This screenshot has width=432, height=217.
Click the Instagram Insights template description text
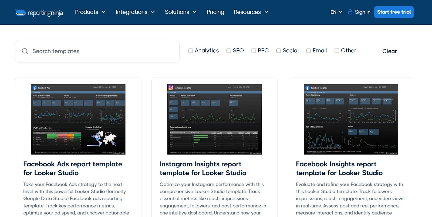[x=213, y=199]
